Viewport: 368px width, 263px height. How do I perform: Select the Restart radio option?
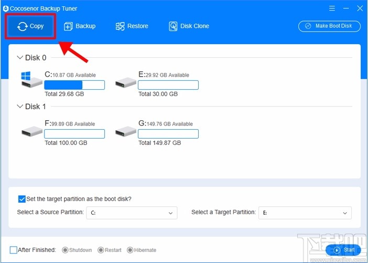[101, 250]
